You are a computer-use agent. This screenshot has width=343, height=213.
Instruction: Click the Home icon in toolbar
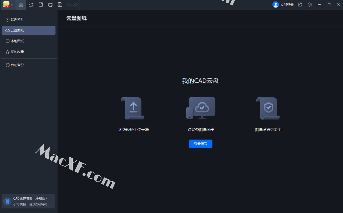point(21,5)
